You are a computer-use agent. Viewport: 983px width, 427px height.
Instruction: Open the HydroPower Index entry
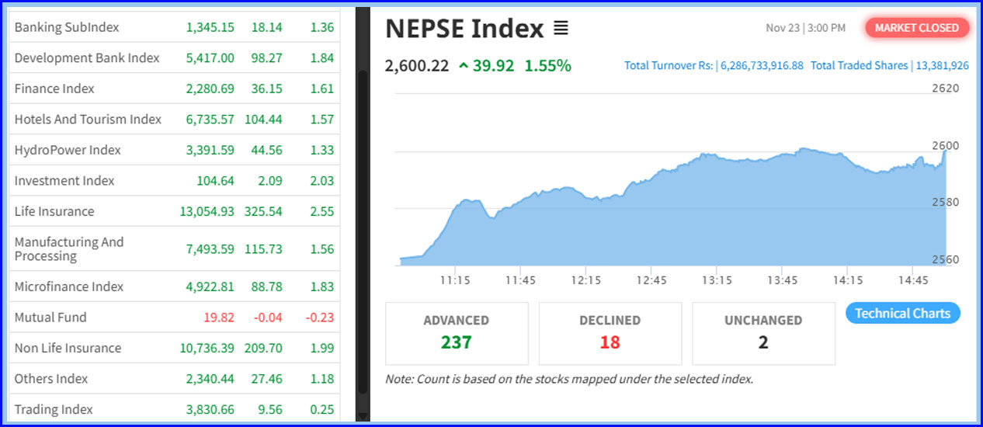[68, 150]
